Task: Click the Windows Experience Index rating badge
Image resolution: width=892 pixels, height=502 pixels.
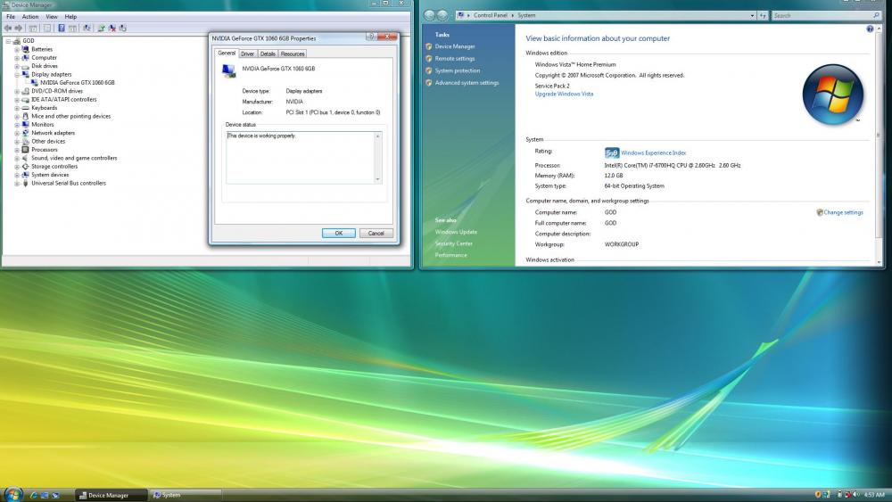Action: [612, 152]
